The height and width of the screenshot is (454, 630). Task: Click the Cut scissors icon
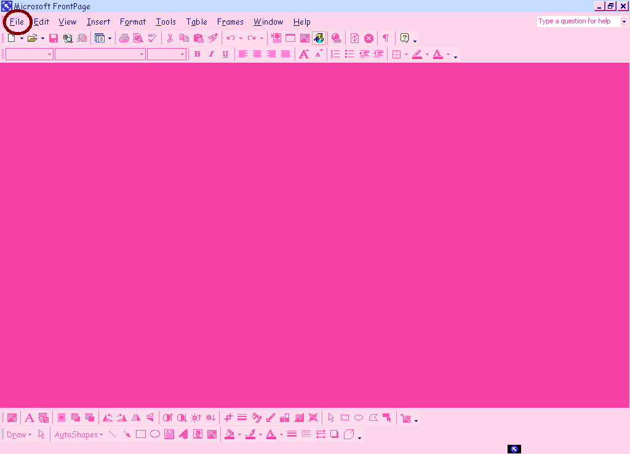pos(170,38)
